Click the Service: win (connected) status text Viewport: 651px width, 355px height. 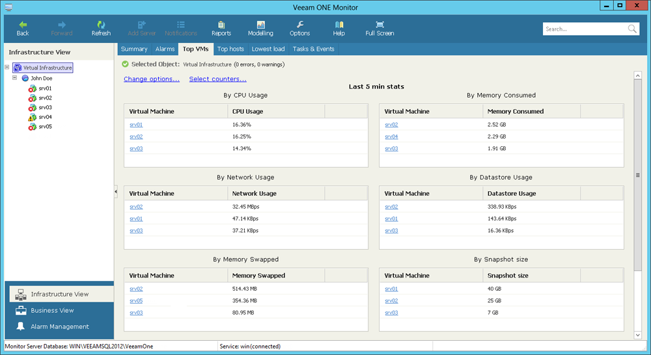click(250, 347)
